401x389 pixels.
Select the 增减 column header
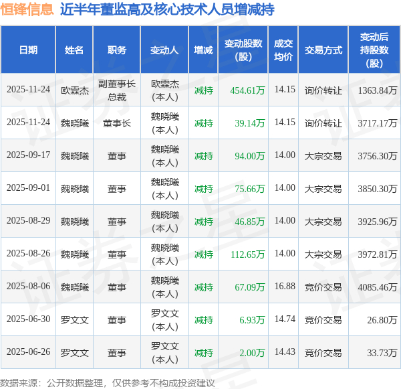click(203, 50)
